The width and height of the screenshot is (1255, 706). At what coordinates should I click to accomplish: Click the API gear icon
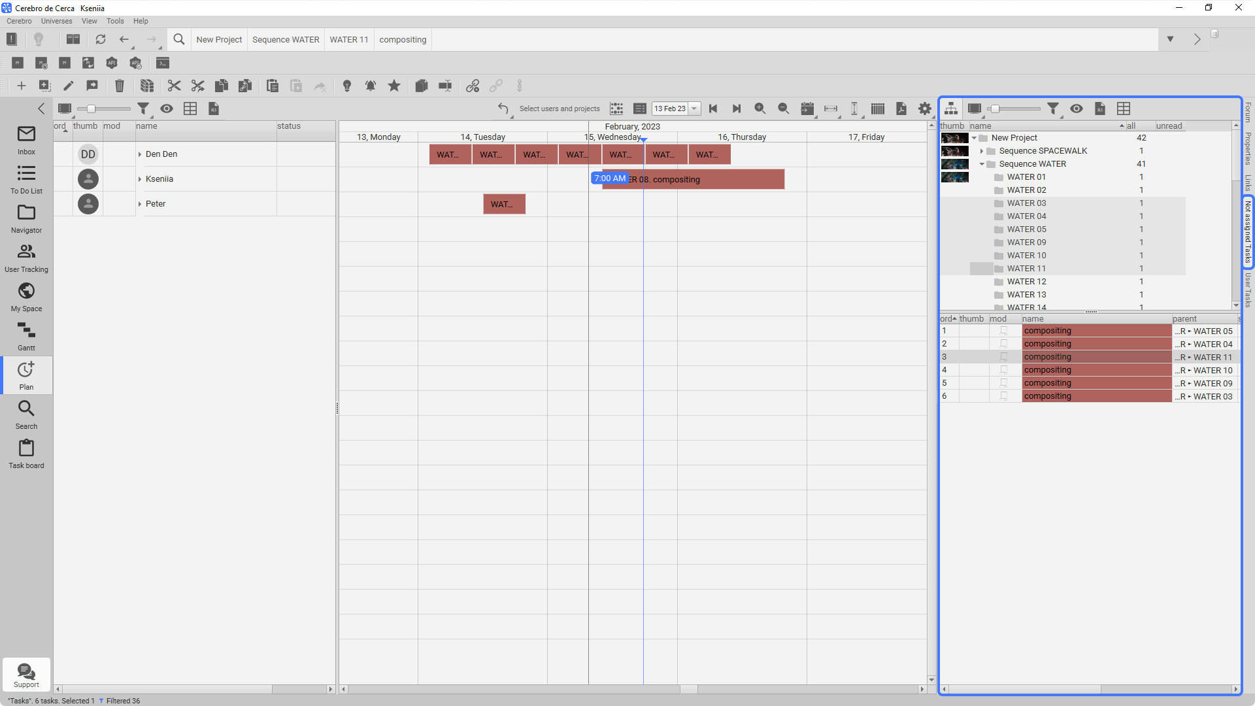[112, 63]
